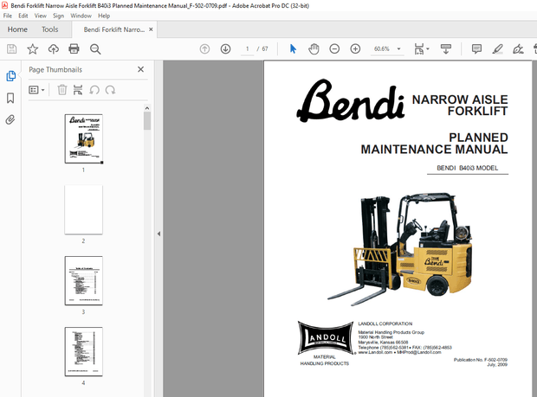Image resolution: width=537 pixels, height=397 pixels.
Task: Click the Save file icon
Action: click(11, 49)
